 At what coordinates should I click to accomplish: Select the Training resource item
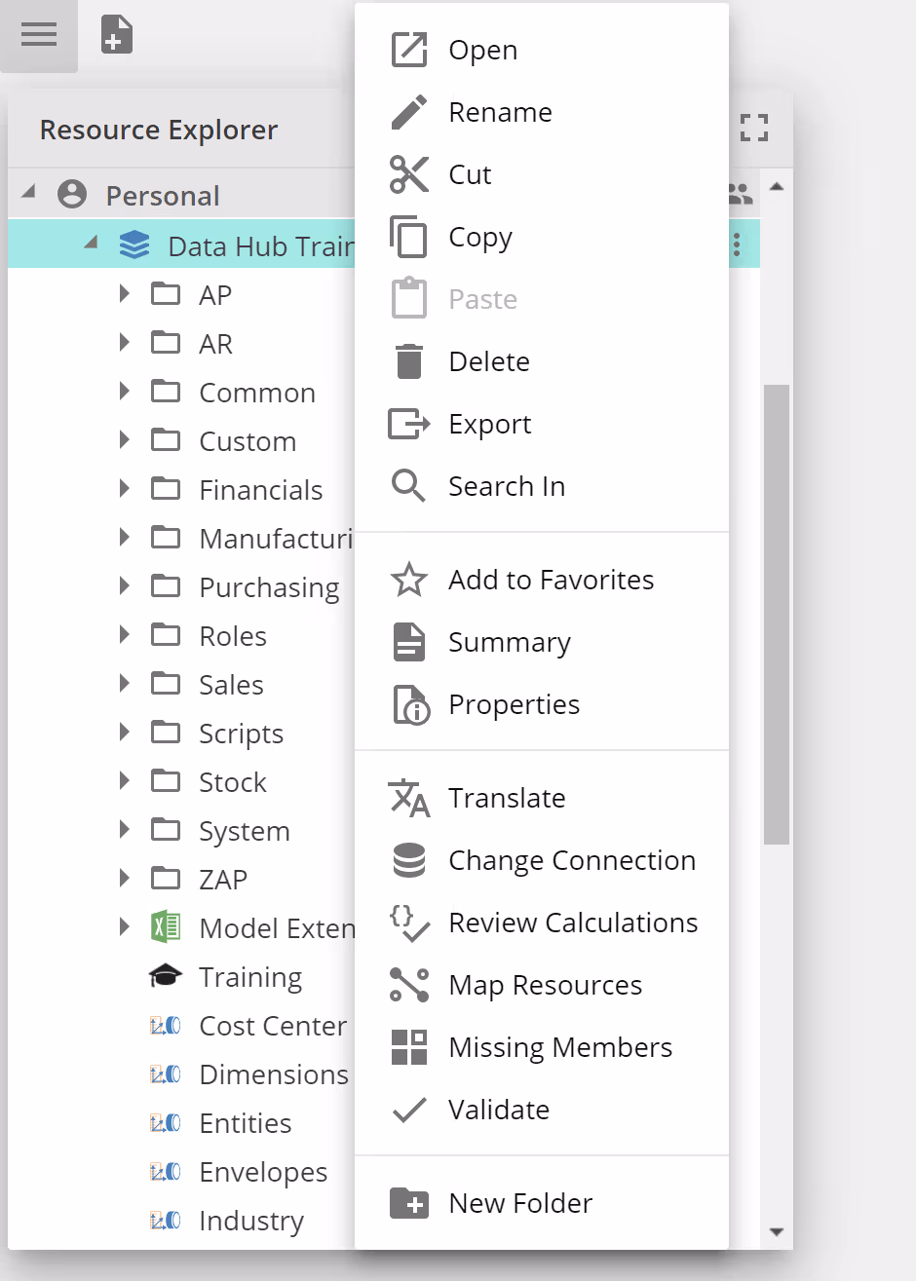(x=249, y=976)
